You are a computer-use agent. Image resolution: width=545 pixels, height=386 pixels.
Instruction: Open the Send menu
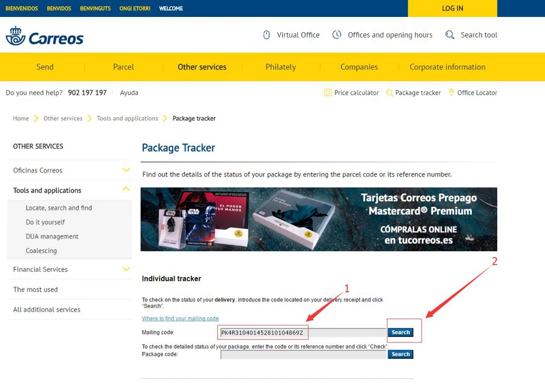[45, 67]
